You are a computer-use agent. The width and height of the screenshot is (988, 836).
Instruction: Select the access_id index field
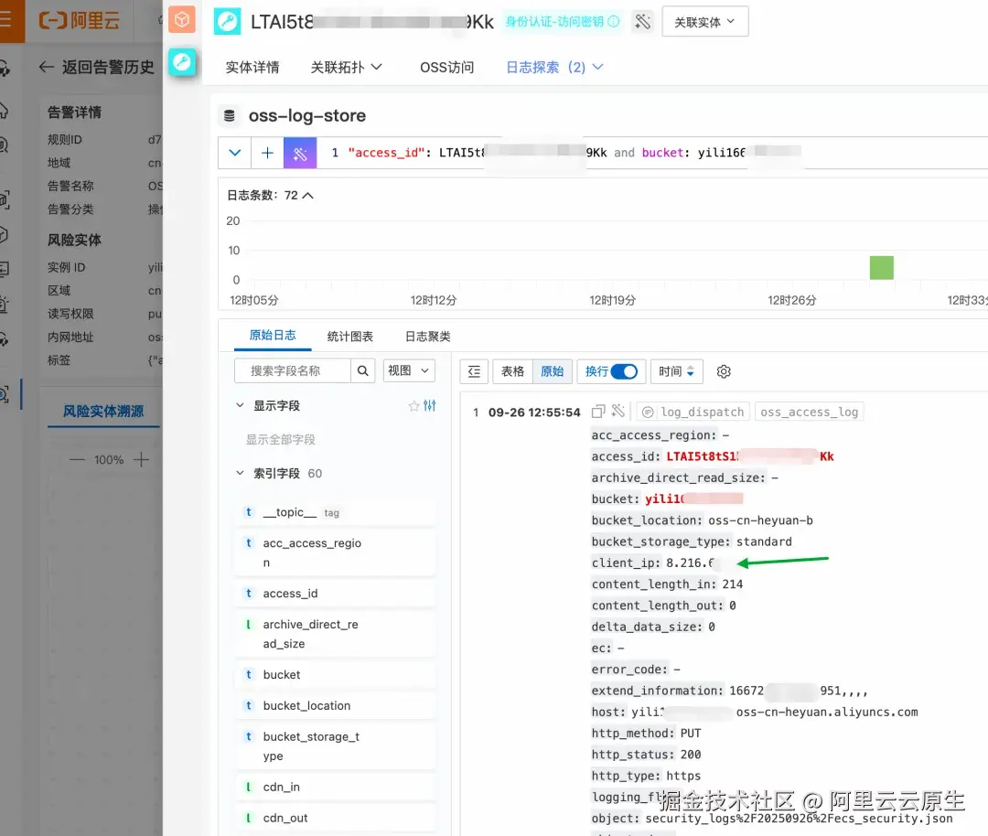[x=335, y=594]
